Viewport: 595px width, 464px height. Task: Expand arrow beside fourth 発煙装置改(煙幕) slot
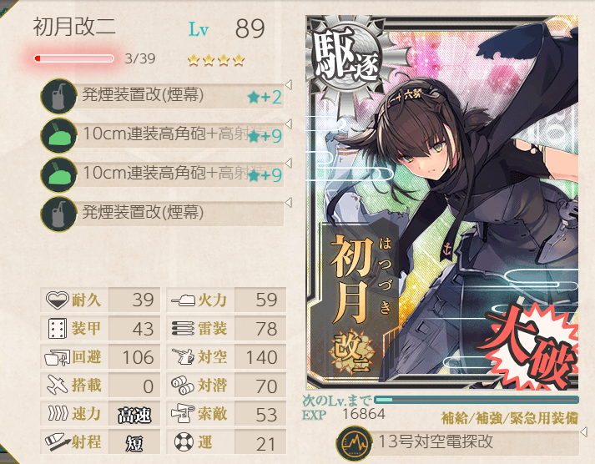(x=289, y=202)
